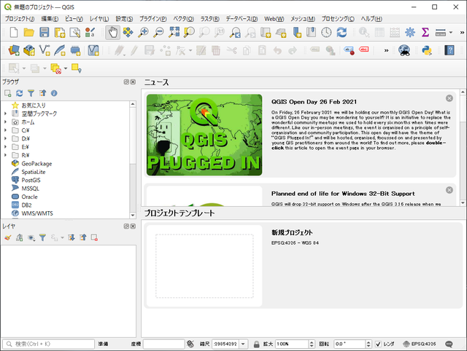Click the filter icon in the browser panel

(31, 93)
